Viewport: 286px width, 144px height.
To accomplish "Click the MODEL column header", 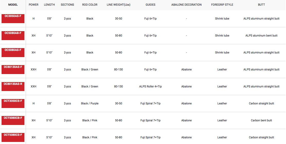I will coord(13,5).
